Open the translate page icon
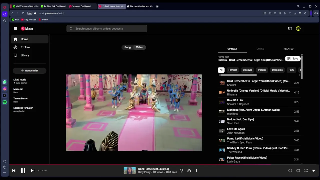The height and width of the screenshot is (180, 320). 280,13
